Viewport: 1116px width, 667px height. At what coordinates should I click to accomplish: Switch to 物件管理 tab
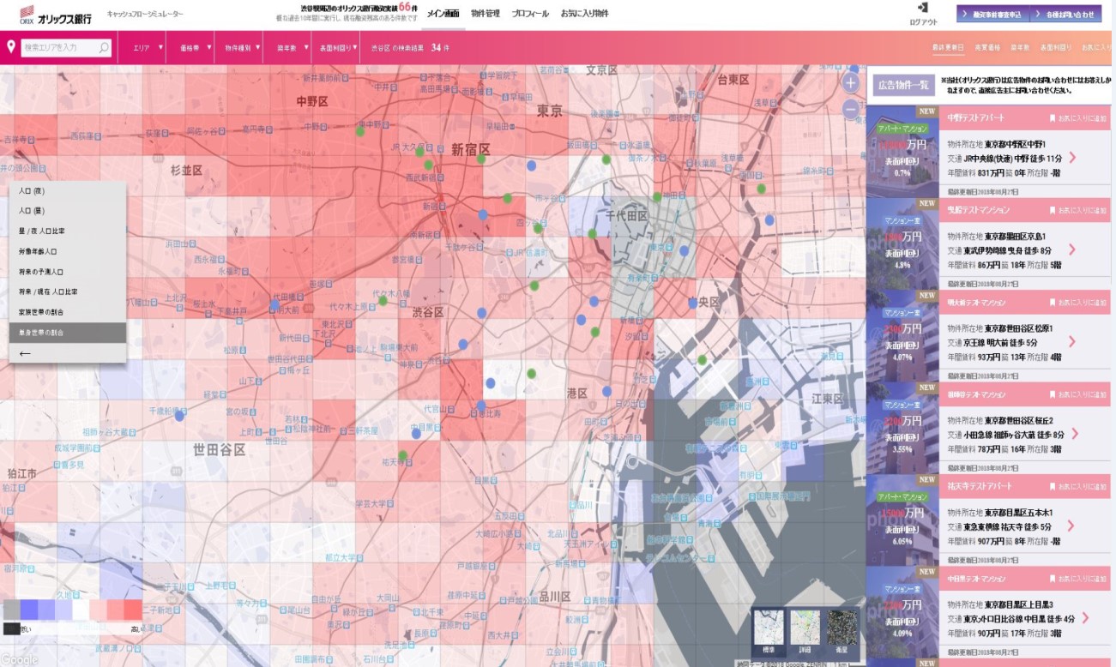tap(486, 14)
